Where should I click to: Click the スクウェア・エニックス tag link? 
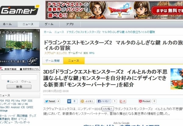[x=56, y=53]
